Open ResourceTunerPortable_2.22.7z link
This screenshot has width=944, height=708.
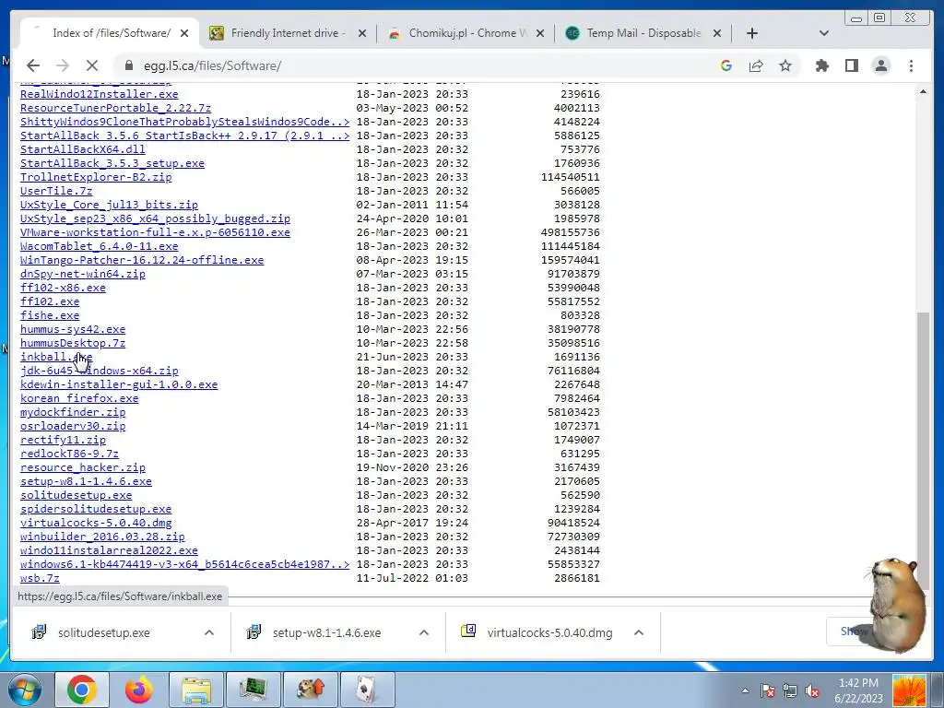(x=115, y=109)
